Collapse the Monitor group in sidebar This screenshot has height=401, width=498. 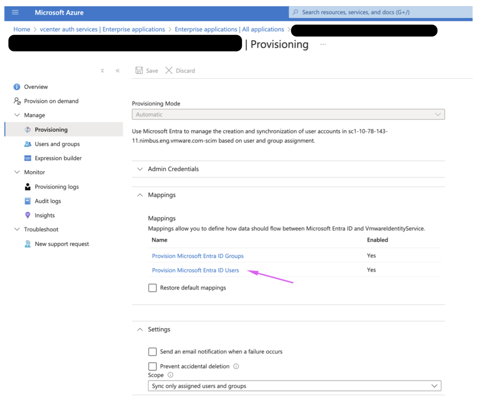click(17, 172)
